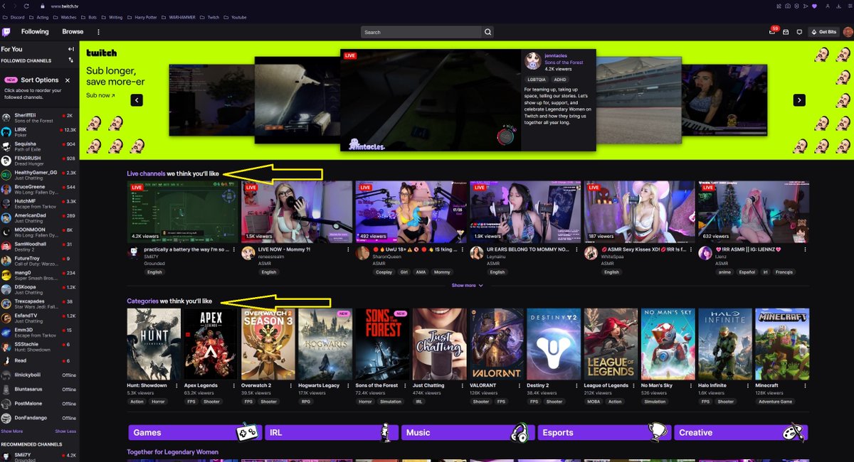Reload the page with browser refresh icon

tap(26, 6)
